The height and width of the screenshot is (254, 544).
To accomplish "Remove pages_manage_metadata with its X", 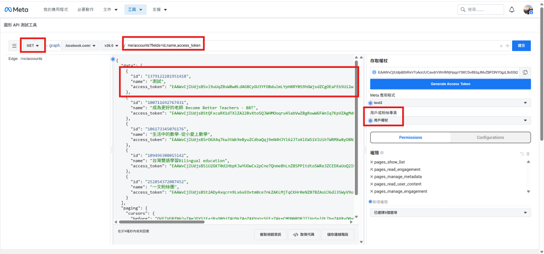I will coord(371,177).
